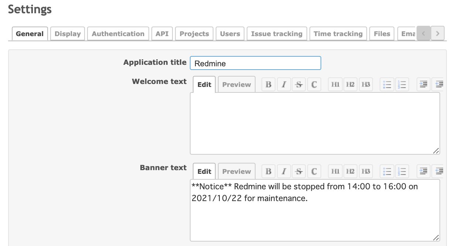This screenshot has width=452, height=246.
Task: Insert block quote in Welcome text toolbar
Action: [x=423, y=85]
